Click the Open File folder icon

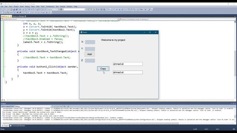[x=11, y=9]
